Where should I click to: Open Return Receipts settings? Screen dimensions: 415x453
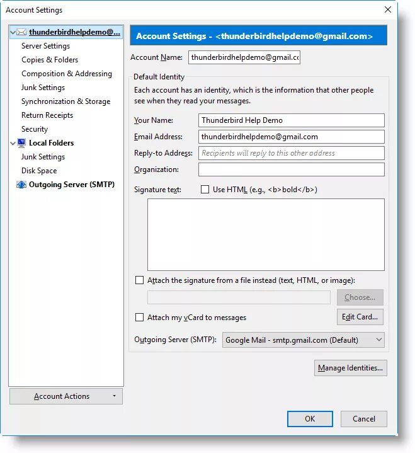click(47, 115)
